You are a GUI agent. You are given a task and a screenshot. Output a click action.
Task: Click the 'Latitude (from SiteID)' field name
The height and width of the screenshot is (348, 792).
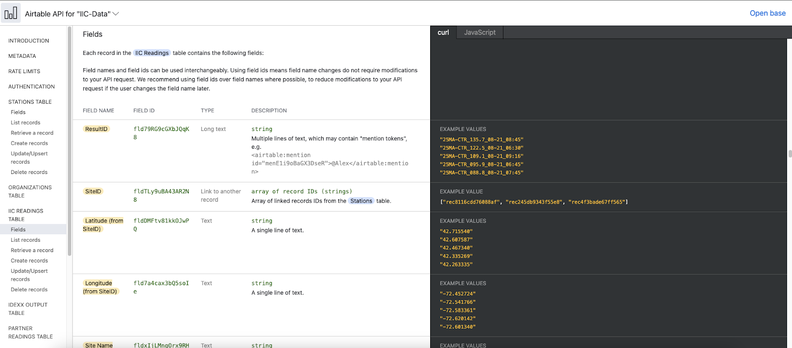[x=103, y=225]
